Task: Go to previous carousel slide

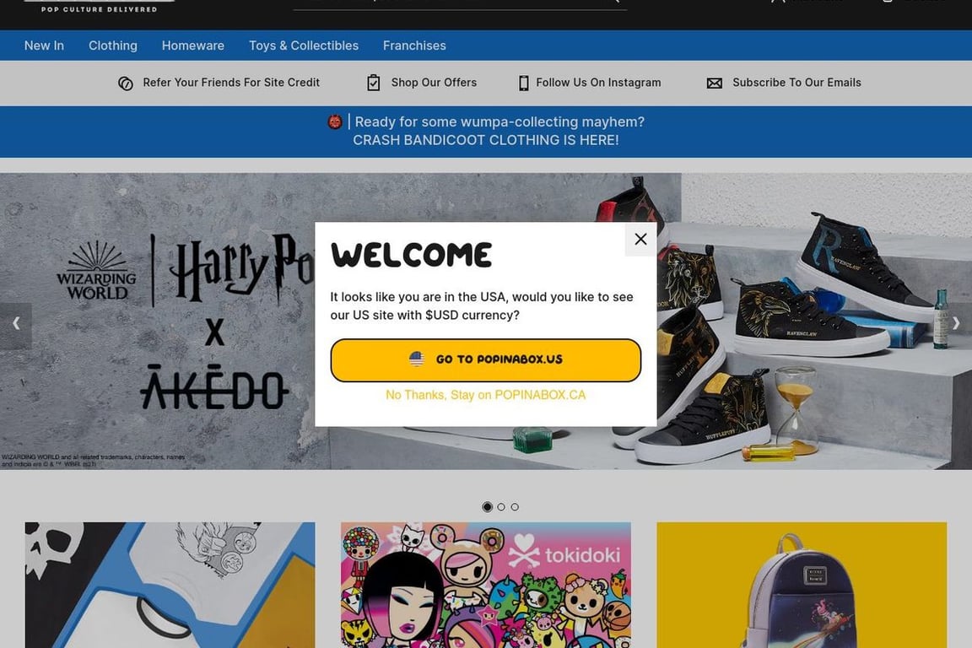Action: (16, 323)
